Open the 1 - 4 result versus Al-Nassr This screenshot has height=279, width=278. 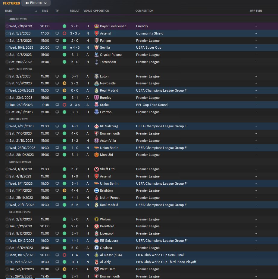coord(75,255)
